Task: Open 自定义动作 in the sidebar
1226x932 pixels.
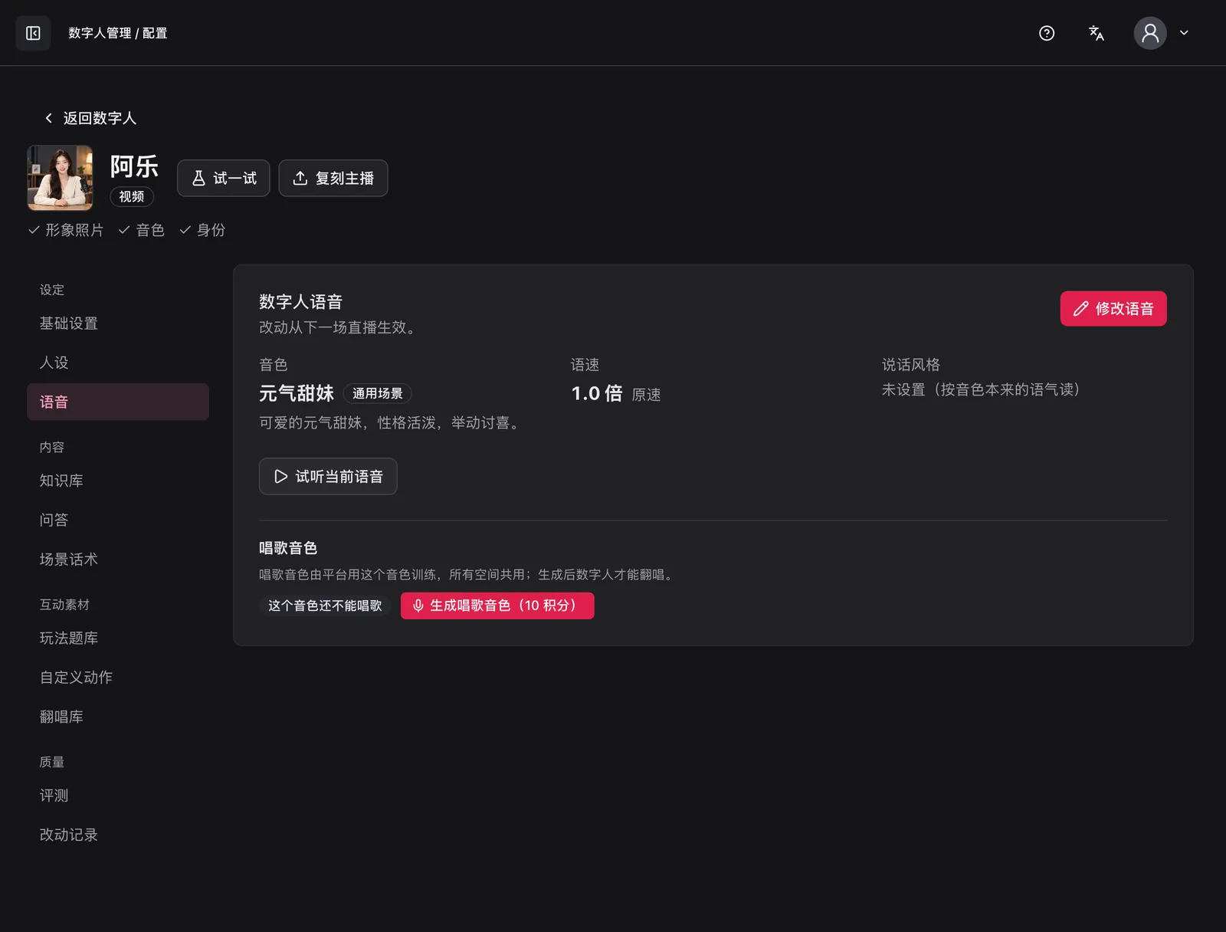Action: coord(118,678)
